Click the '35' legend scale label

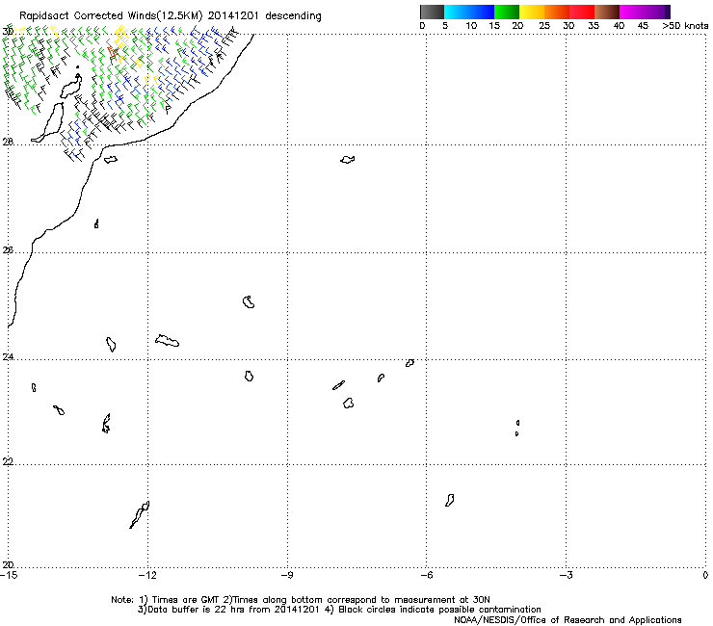[594, 26]
